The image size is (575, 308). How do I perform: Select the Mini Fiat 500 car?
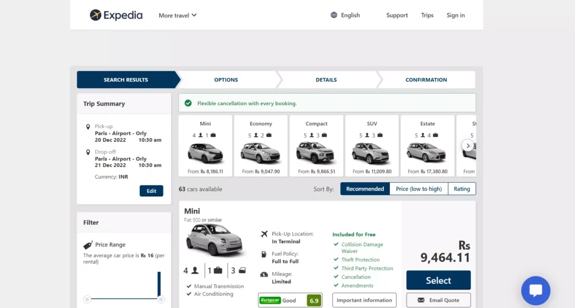[x=438, y=280]
